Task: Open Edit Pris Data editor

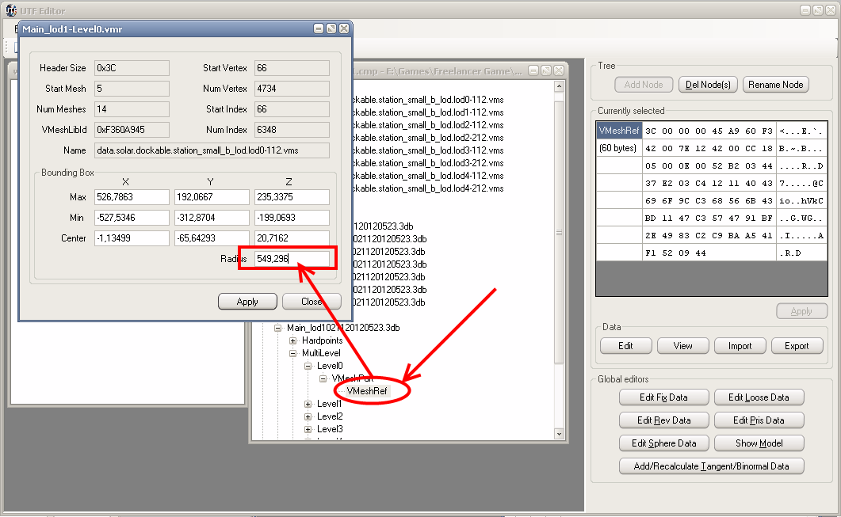Action: (x=759, y=420)
